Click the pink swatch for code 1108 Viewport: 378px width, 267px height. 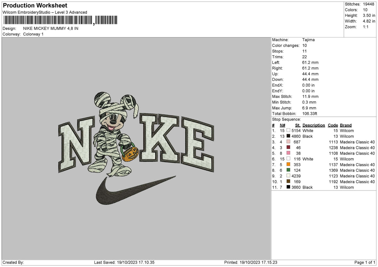tap(288, 153)
